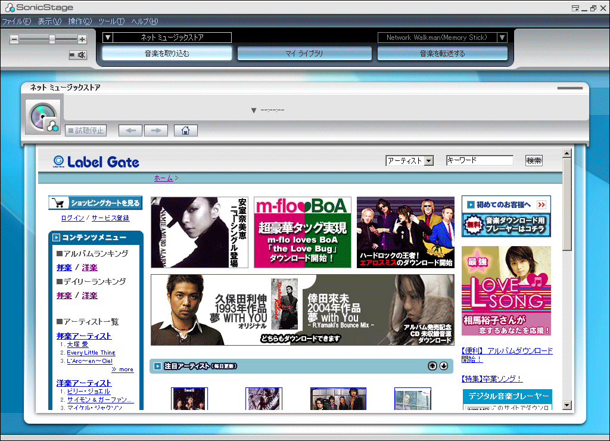Go back with the left arrow button
This screenshot has width=610, height=441.
130,131
